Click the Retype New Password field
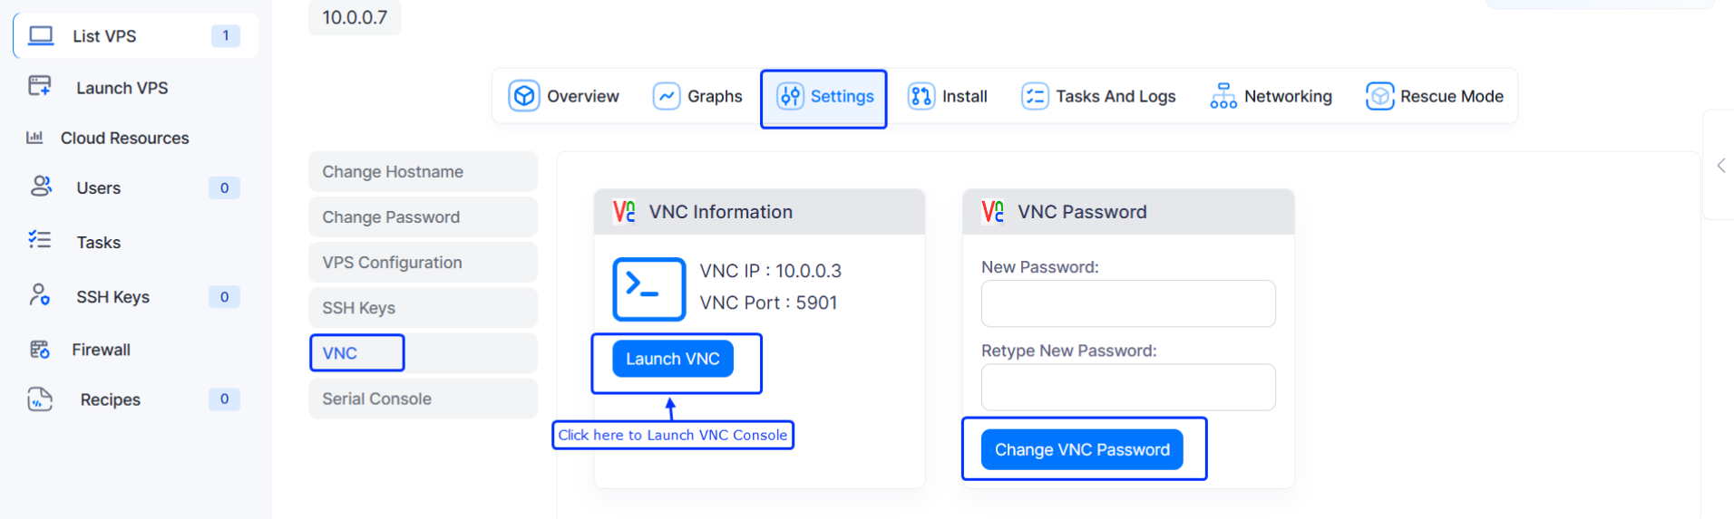Viewport: 1734px width, 519px height. click(1127, 388)
